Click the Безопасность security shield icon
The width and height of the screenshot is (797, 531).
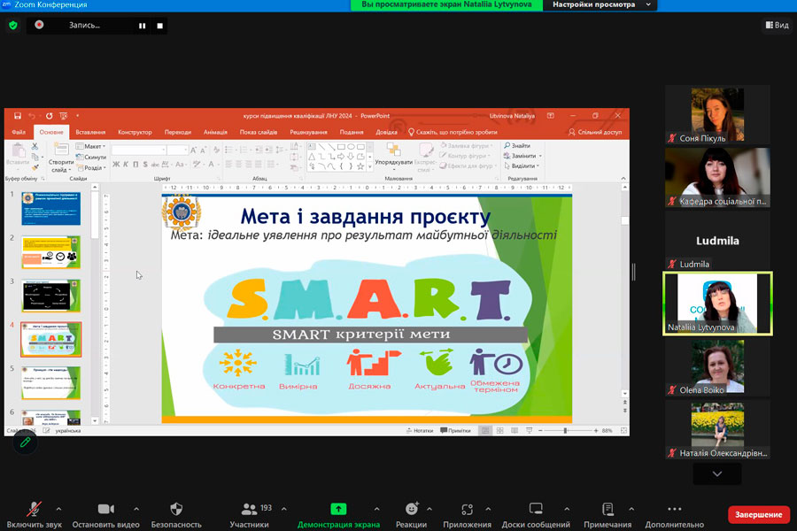[175, 509]
